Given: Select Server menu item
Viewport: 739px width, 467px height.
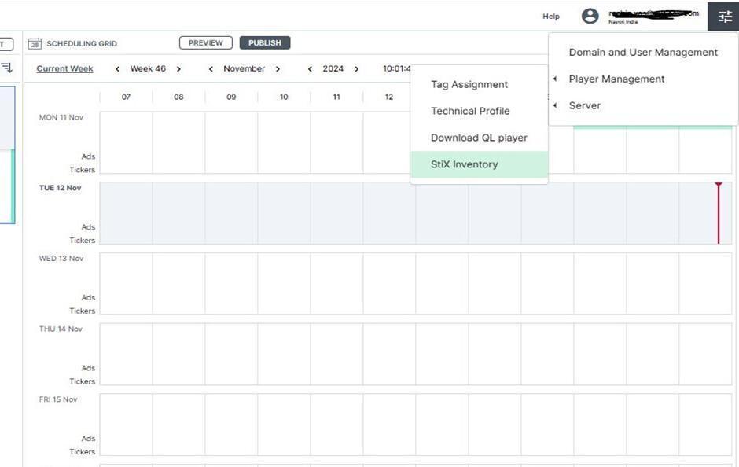Looking at the screenshot, I should coord(584,105).
